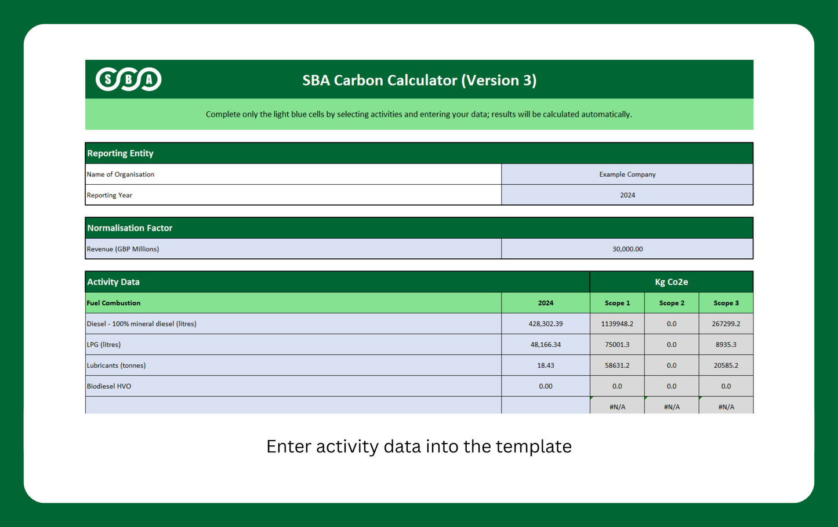The width and height of the screenshot is (838, 527).
Task: Edit the Reporting Year 2024 cell
Action: pyautogui.click(x=627, y=195)
